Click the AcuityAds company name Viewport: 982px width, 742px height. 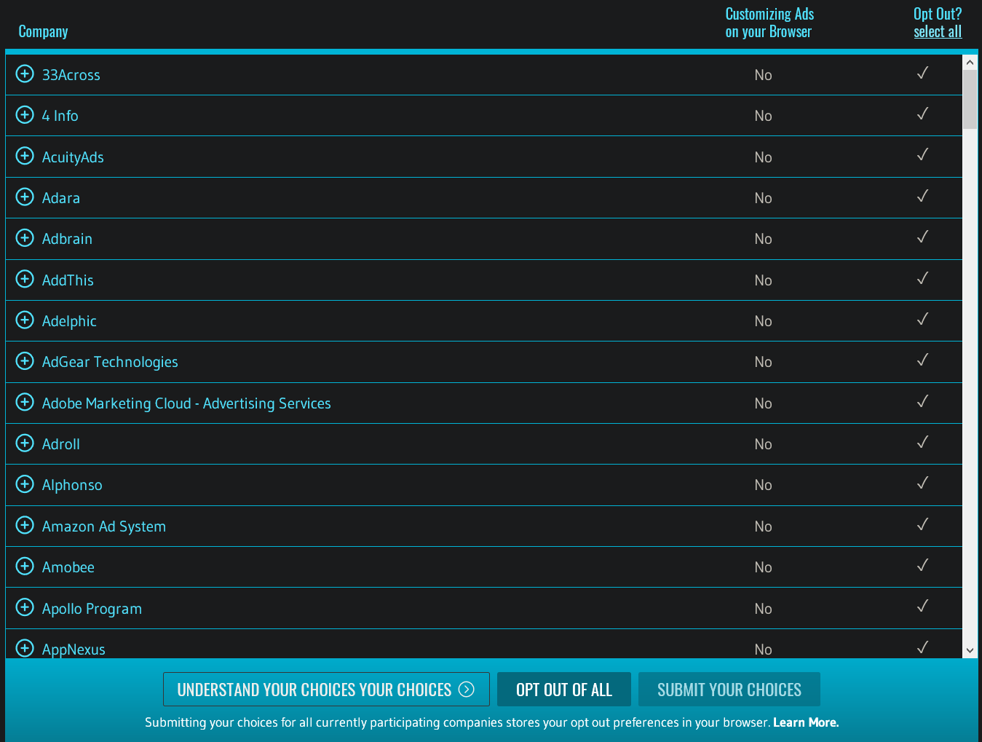click(73, 157)
